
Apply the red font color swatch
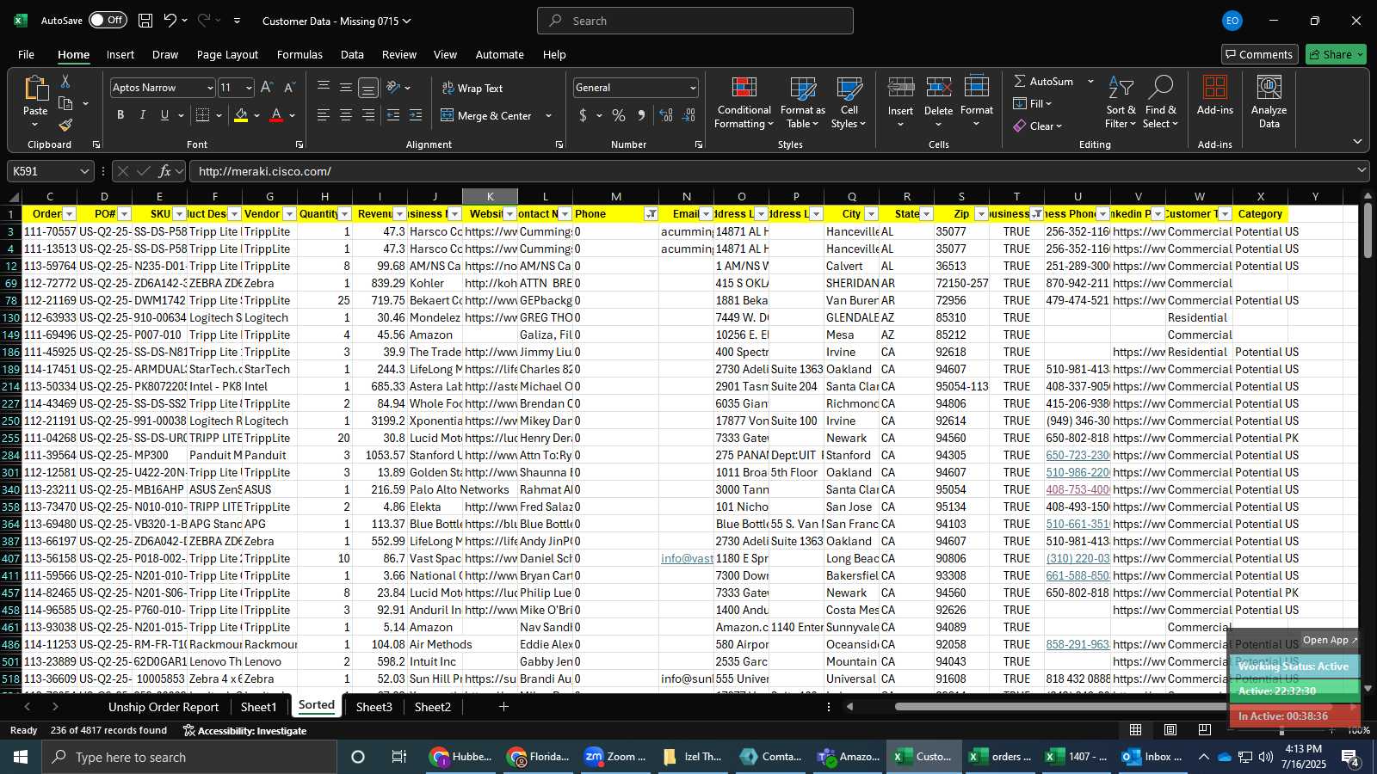(276, 115)
